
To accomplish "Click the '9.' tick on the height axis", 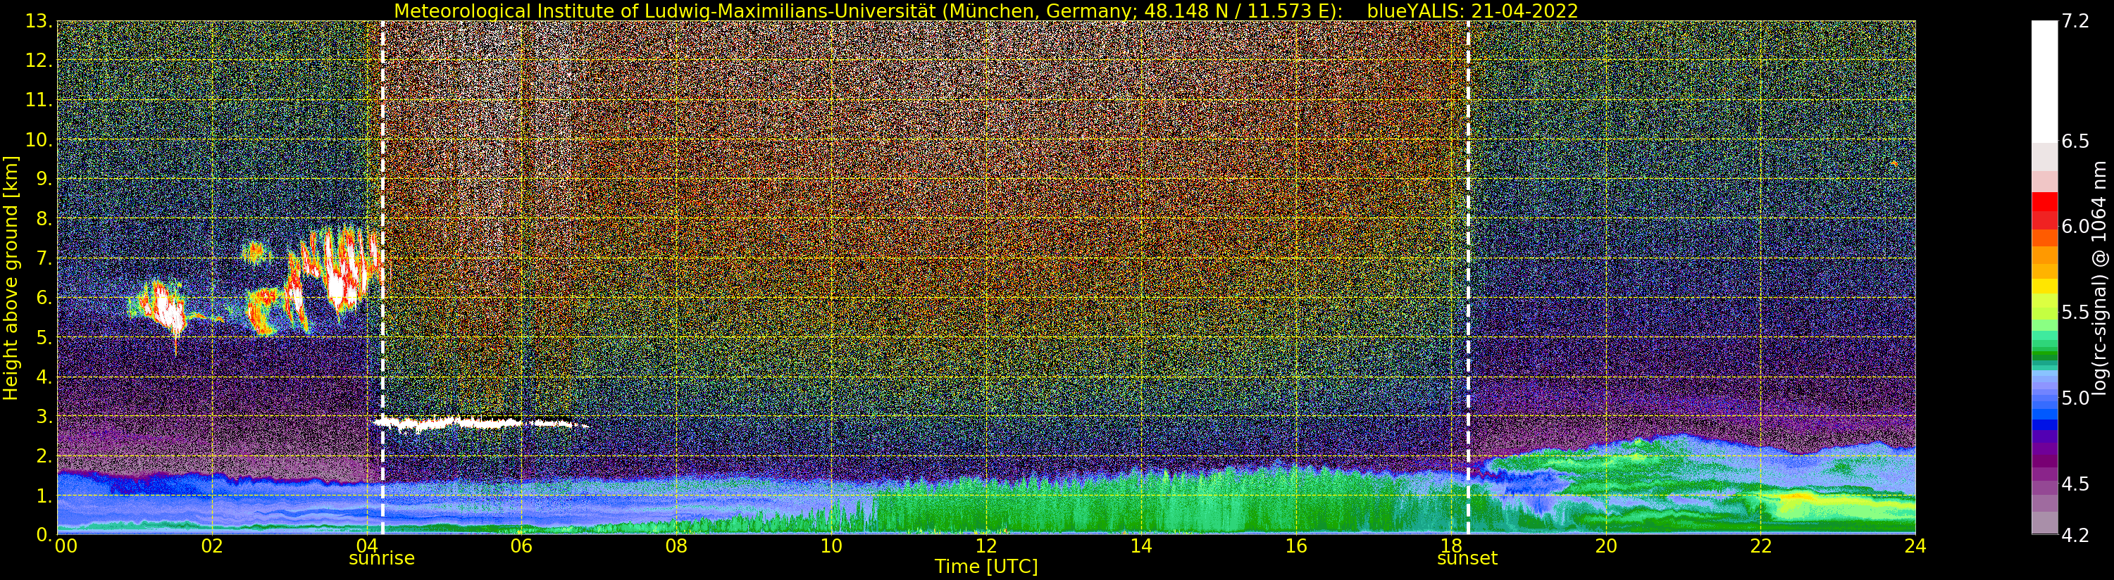I will [44, 179].
